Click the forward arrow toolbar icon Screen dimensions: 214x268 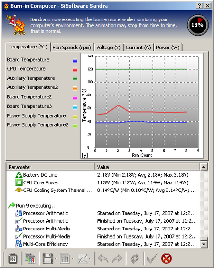click(117, 258)
